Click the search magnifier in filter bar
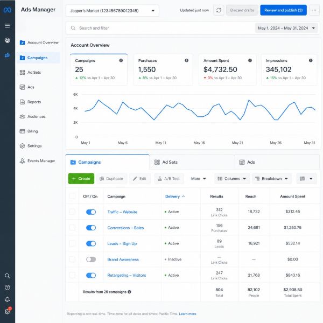323x323 pixels. [73, 28]
